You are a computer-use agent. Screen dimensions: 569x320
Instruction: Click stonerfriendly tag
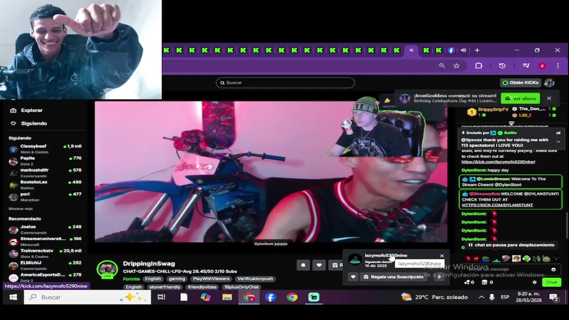(164, 287)
